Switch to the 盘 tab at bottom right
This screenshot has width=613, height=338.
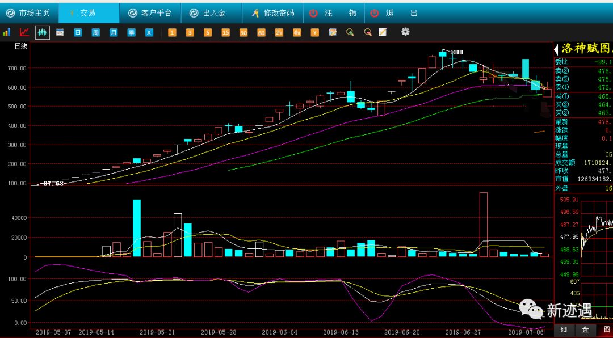[585, 329]
